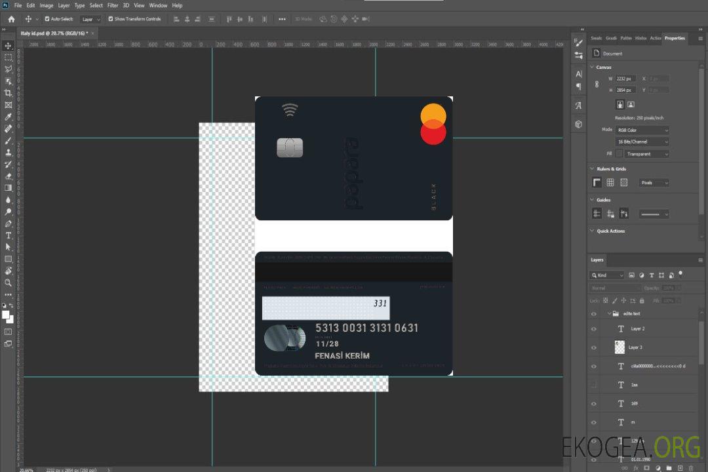Collapse the Rulers & Grids section
Viewport: 708px width, 472px height.
point(592,168)
